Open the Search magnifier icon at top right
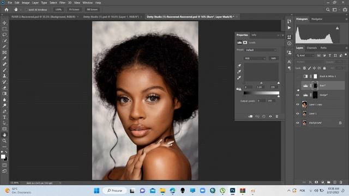Image resolution: width=349 pixels, height=196 pixels. click(x=328, y=10)
